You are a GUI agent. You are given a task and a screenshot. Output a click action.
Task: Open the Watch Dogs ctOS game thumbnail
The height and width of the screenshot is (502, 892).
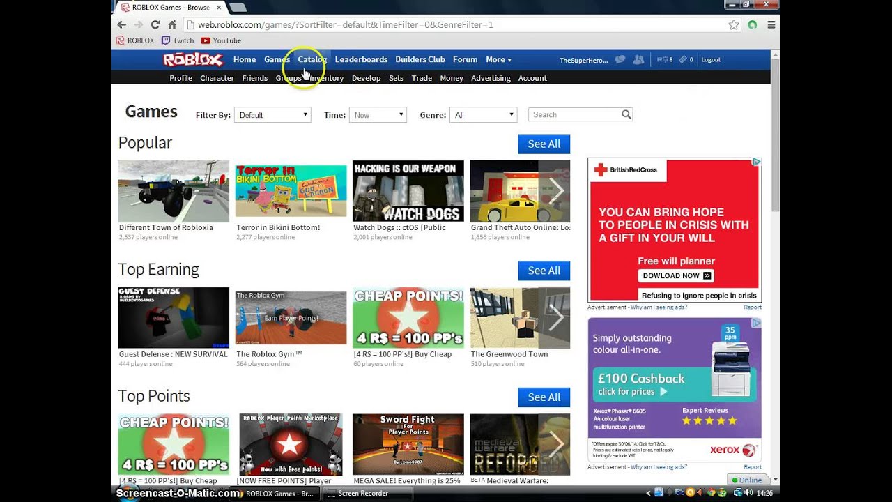point(408,191)
